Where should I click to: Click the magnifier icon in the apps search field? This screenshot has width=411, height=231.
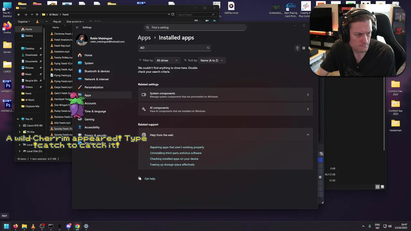tap(208, 48)
